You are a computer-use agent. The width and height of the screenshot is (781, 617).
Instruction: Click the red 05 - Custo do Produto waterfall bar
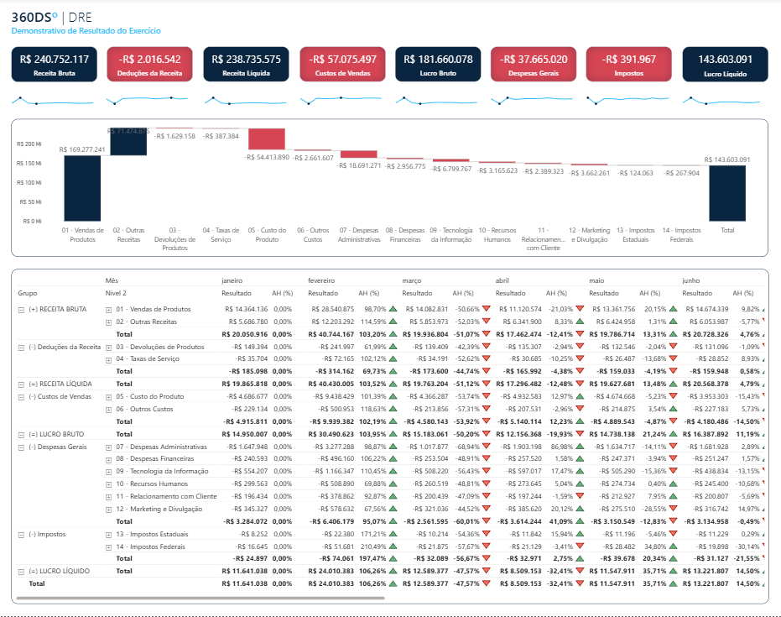coord(267,140)
